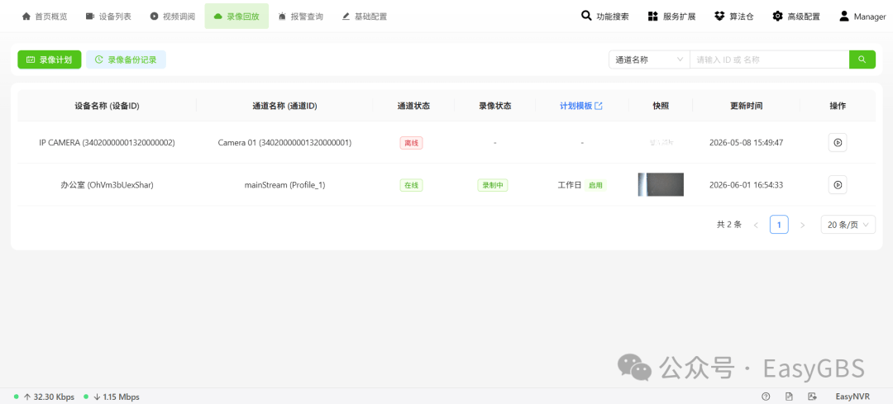Click the IP CAMERA snapshot placeholder
The width and height of the screenshot is (893, 404).
click(661, 142)
